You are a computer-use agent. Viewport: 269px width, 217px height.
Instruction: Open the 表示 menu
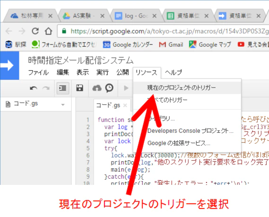coord(83,72)
